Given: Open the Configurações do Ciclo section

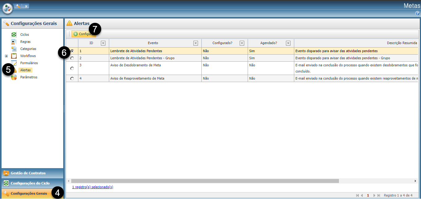Looking at the screenshot, I should pos(32,183).
